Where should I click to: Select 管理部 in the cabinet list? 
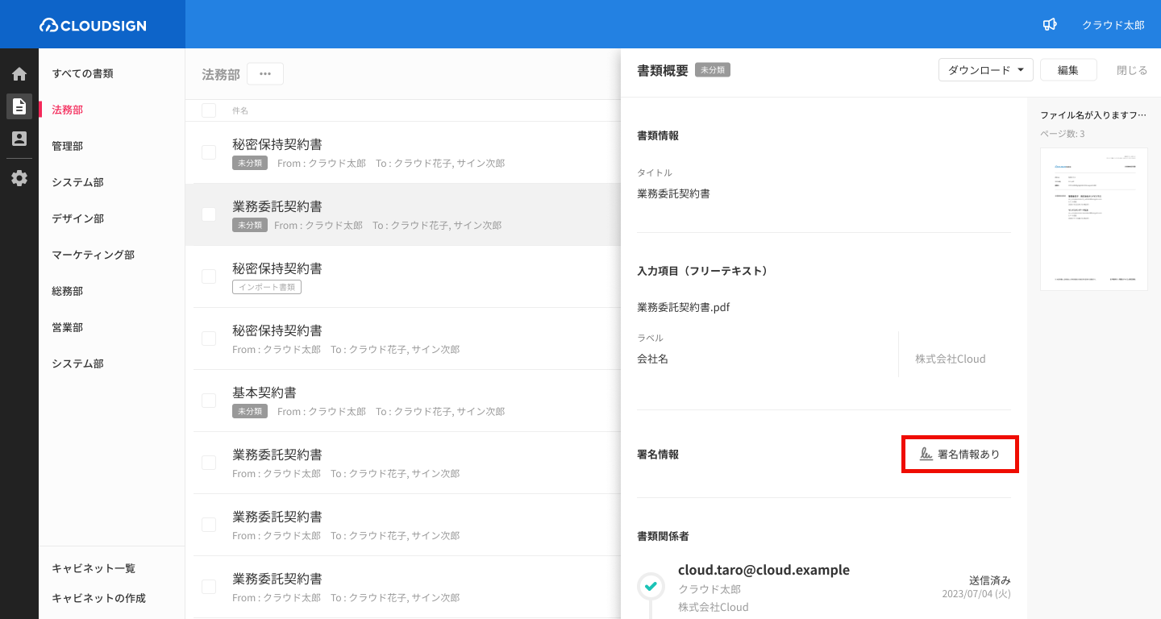point(68,146)
